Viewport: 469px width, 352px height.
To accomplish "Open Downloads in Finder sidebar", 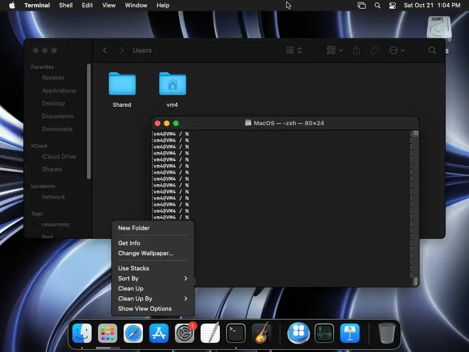I will click(57, 129).
